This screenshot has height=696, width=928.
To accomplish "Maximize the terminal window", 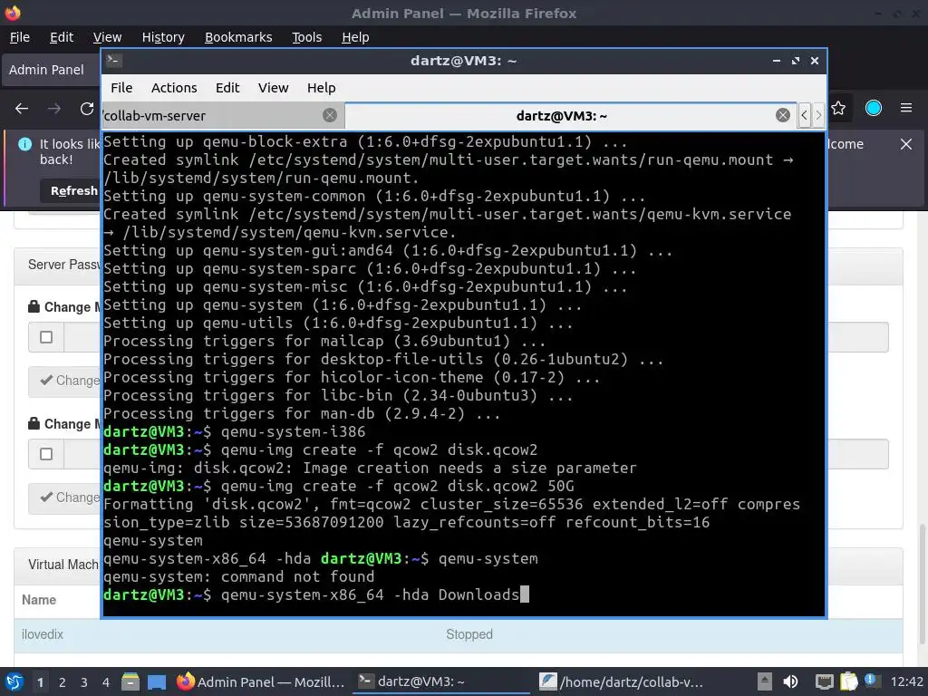I will coord(796,61).
